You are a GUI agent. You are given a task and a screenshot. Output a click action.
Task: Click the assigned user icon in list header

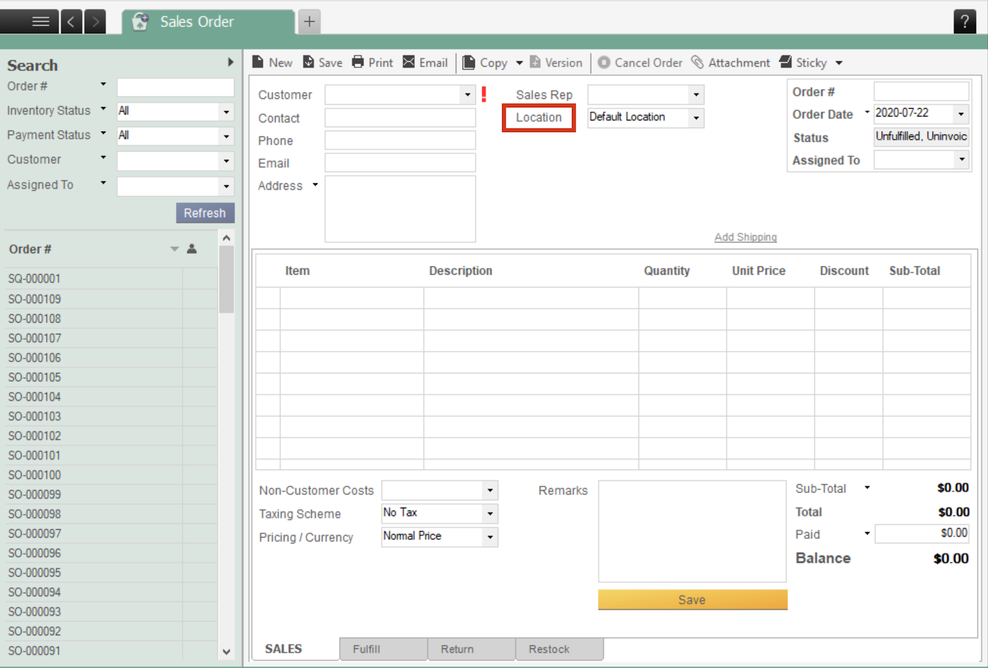point(192,249)
